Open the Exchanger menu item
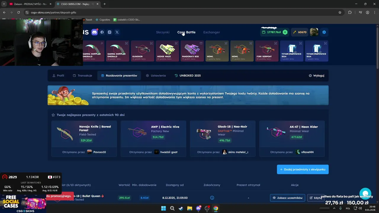The image size is (379, 213). pyautogui.click(x=211, y=32)
